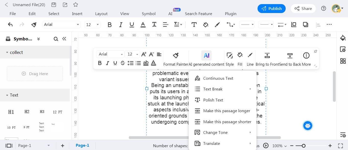This screenshot has height=150, width=348.
Task: Collapse the collect section
Action: click(x=7, y=52)
